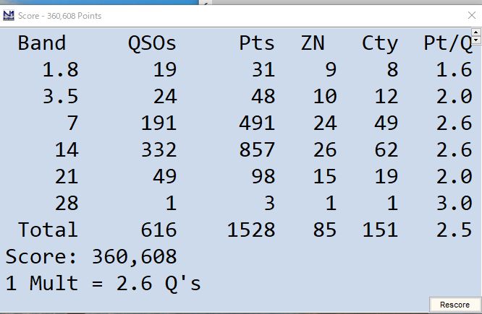
Task: Click the ZN column header
Action: (x=313, y=43)
